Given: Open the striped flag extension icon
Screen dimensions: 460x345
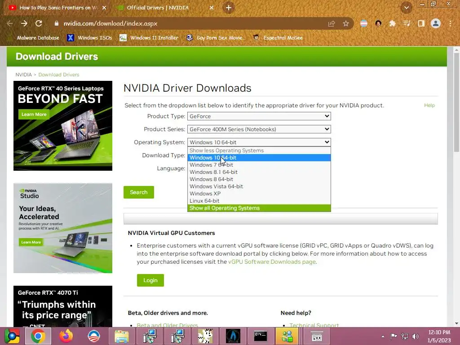Looking at the screenshot, I should [364, 23].
